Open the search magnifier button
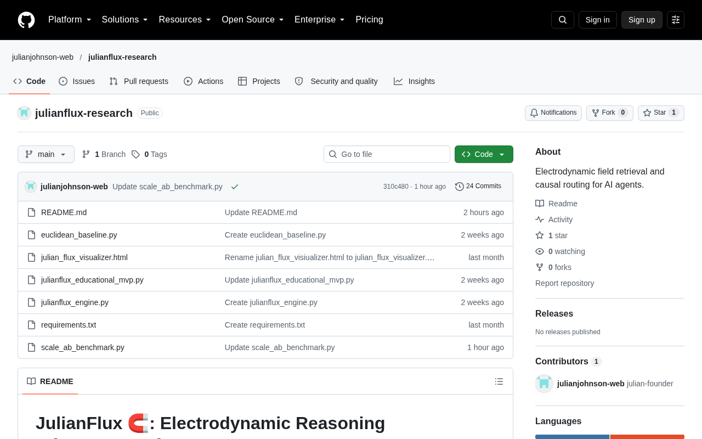Image resolution: width=702 pixels, height=439 pixels. pyautogui.click(x=563, y=20)
